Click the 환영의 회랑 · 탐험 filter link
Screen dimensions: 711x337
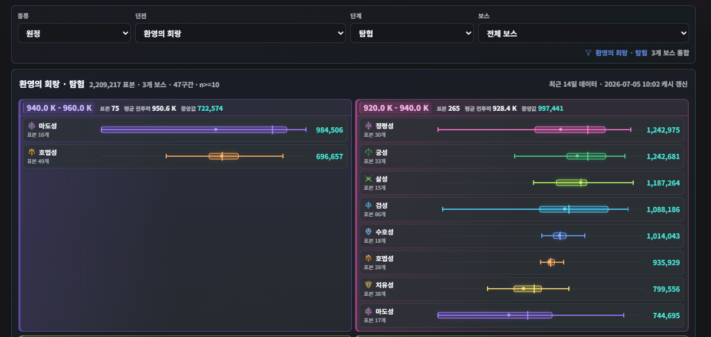621,52
